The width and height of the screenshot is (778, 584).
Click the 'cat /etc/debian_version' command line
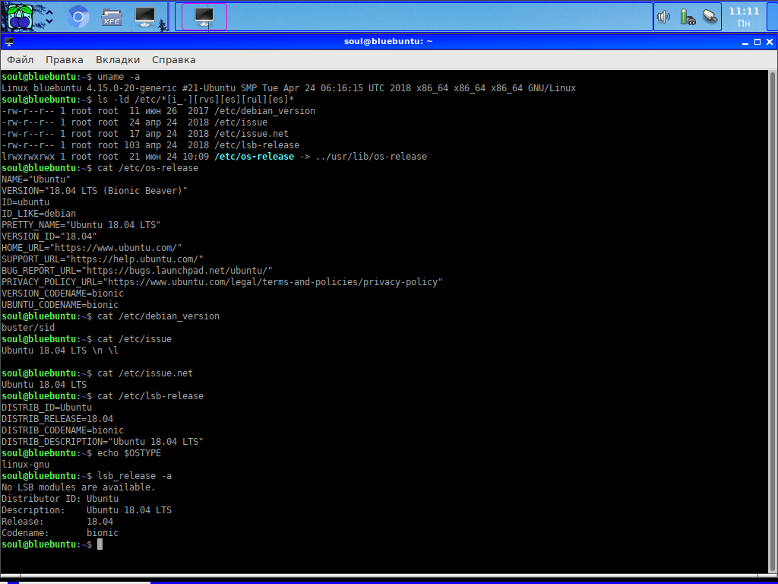click(x=111, y=316)
